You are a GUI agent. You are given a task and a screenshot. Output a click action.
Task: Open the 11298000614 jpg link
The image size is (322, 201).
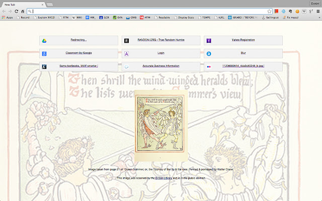pyautogui.click(x=244, y=66)
